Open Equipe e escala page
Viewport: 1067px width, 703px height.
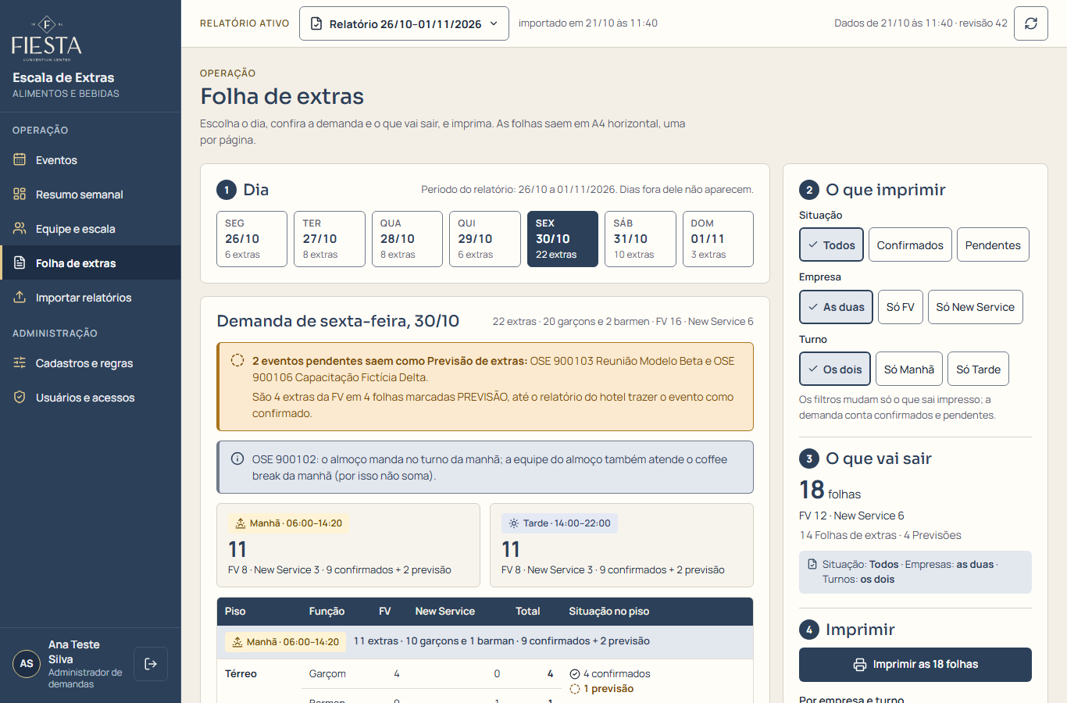point(91,228)
